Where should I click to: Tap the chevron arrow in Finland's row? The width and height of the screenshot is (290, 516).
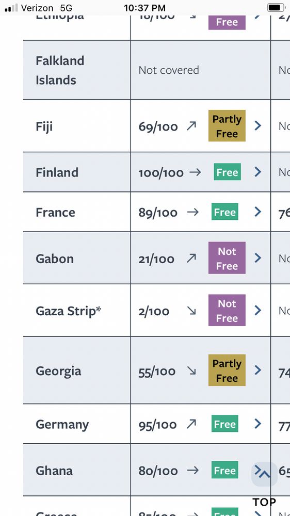tap(258, 172)
